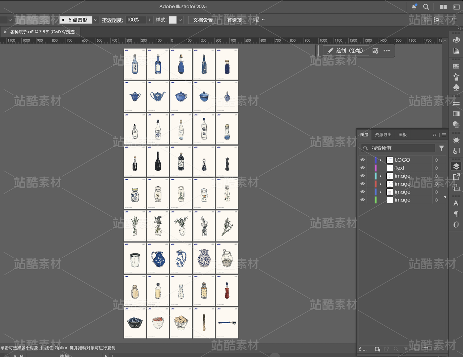Screen dimensions: 463x357
Task: Open the arrange documents layout icon
Action: 443,7
